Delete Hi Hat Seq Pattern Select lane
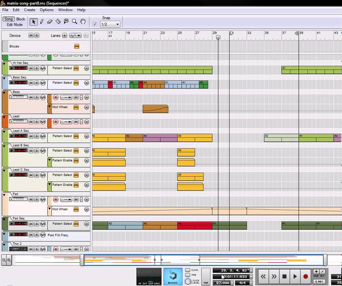Image resolution: width=342 pixels, height=286 pixels. (x=86, y=68)
